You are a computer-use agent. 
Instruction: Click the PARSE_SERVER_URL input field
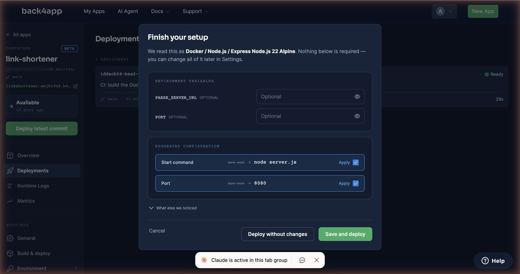click(x=310, y=97)
